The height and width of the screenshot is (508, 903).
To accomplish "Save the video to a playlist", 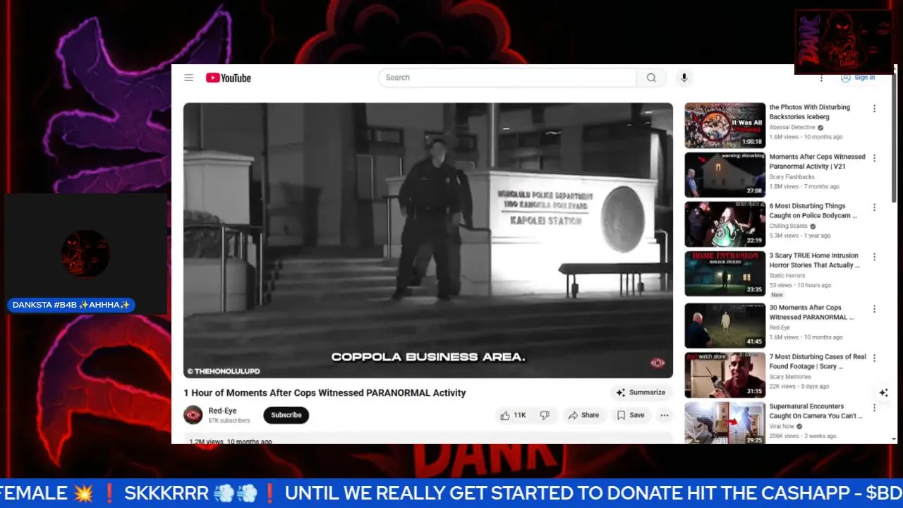I will pos(630,415).
